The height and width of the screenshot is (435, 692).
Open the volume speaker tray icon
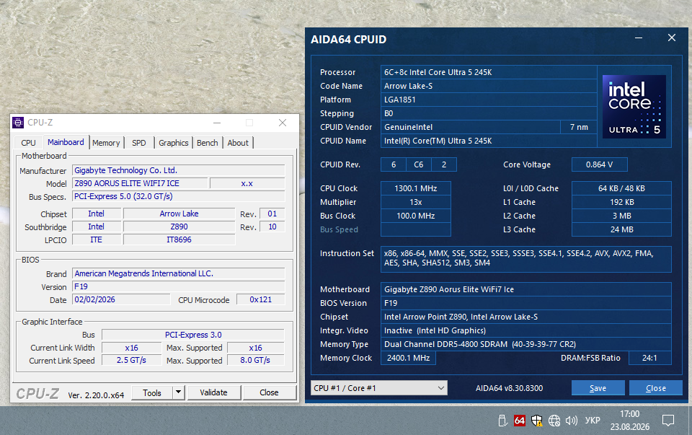tap(571, 421)
